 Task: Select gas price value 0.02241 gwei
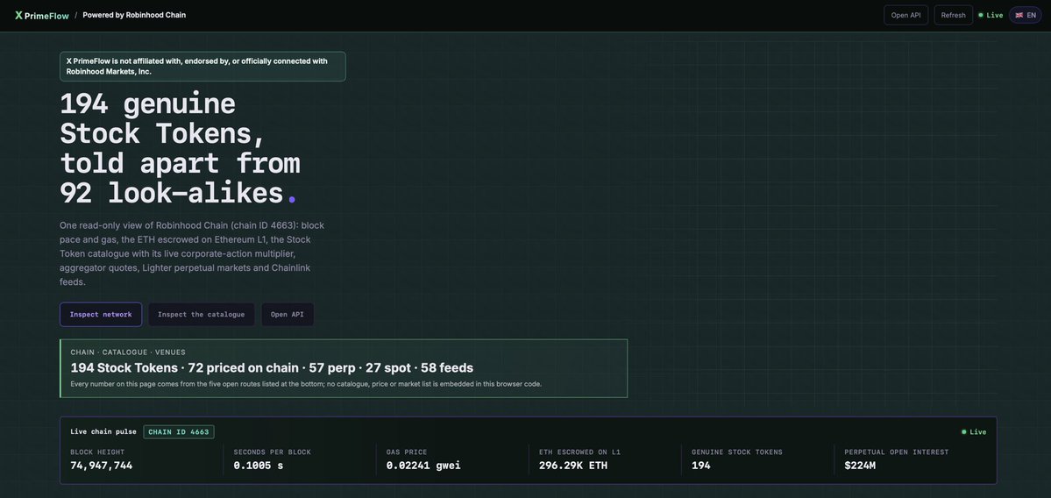(423, 466)
